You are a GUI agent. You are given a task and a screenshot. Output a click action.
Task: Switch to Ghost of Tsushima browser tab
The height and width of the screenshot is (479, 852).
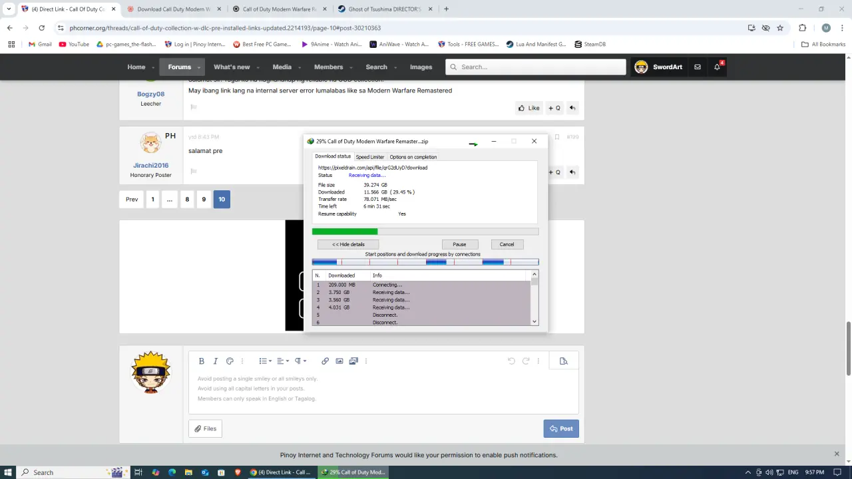pos(385,9)
